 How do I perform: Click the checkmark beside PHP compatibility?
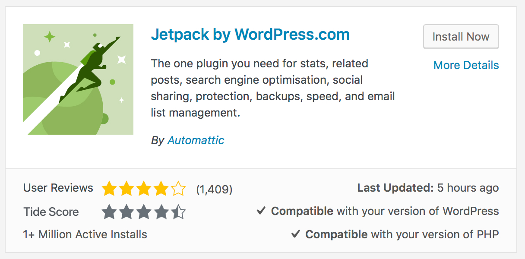pyautogui.click(x=295, y=234)
